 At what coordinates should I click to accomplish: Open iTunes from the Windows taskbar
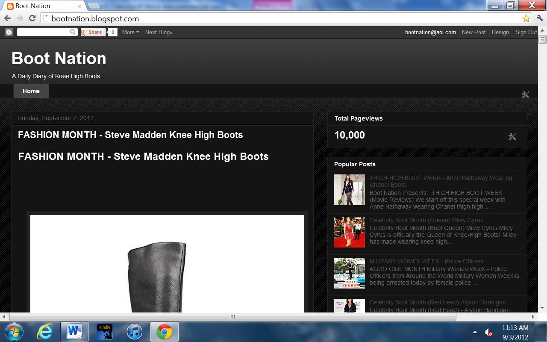point(134,332)
